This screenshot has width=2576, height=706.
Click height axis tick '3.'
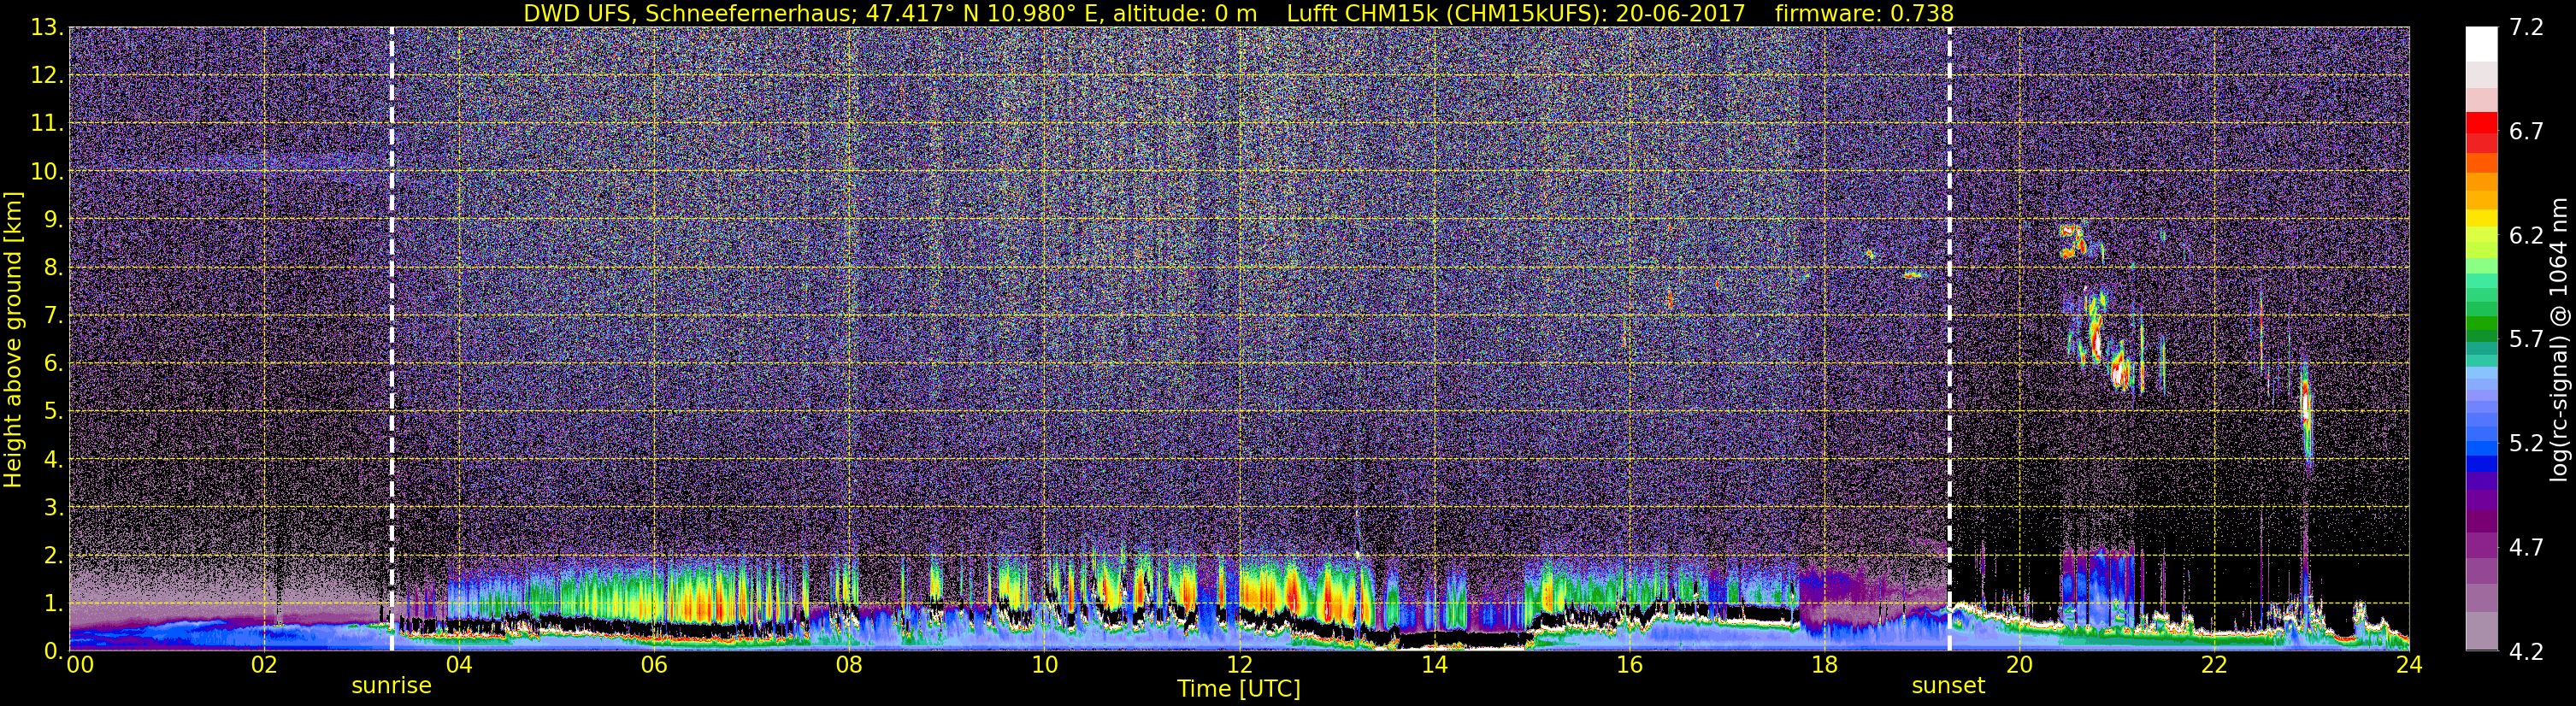point(52,508)
